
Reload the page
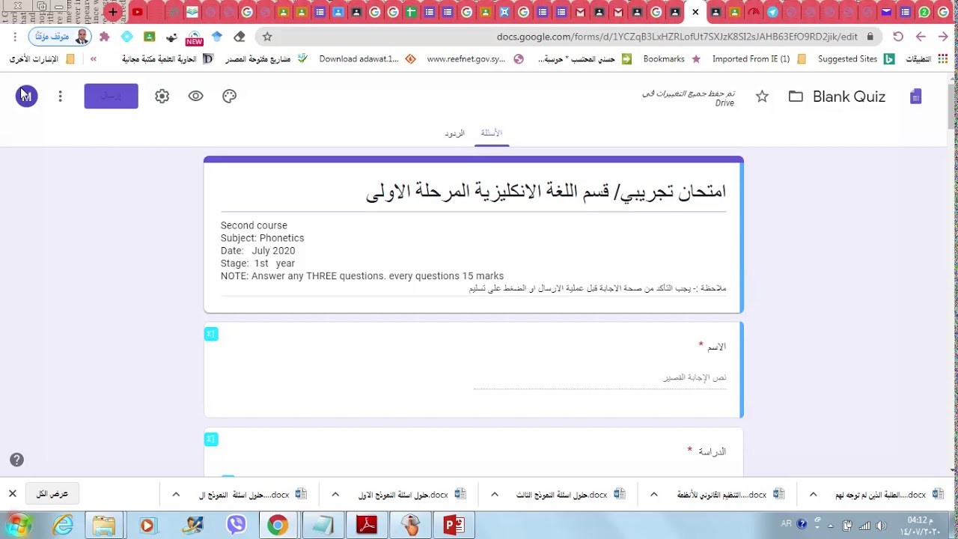(898, 37)
